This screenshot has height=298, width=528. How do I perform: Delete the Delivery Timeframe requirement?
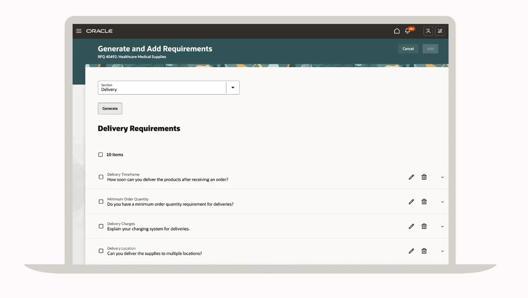[x=424, y=177]
